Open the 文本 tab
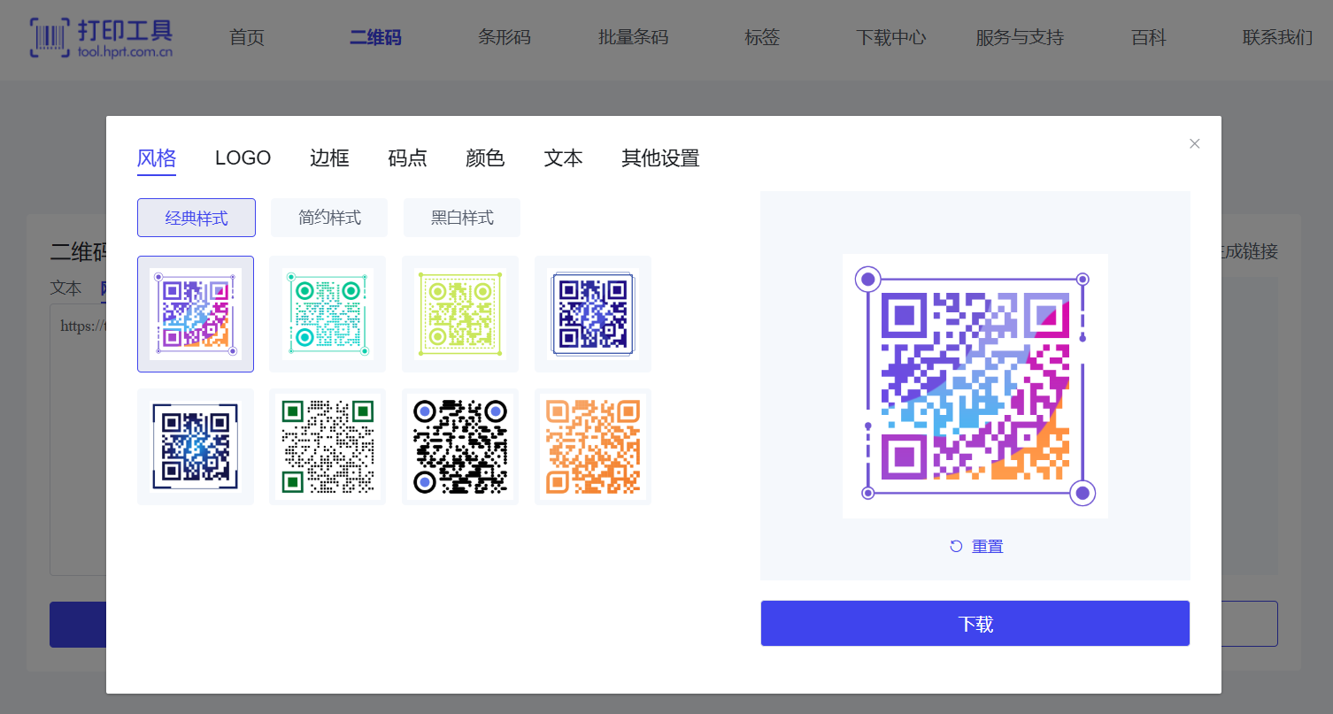 coord(563,158)
